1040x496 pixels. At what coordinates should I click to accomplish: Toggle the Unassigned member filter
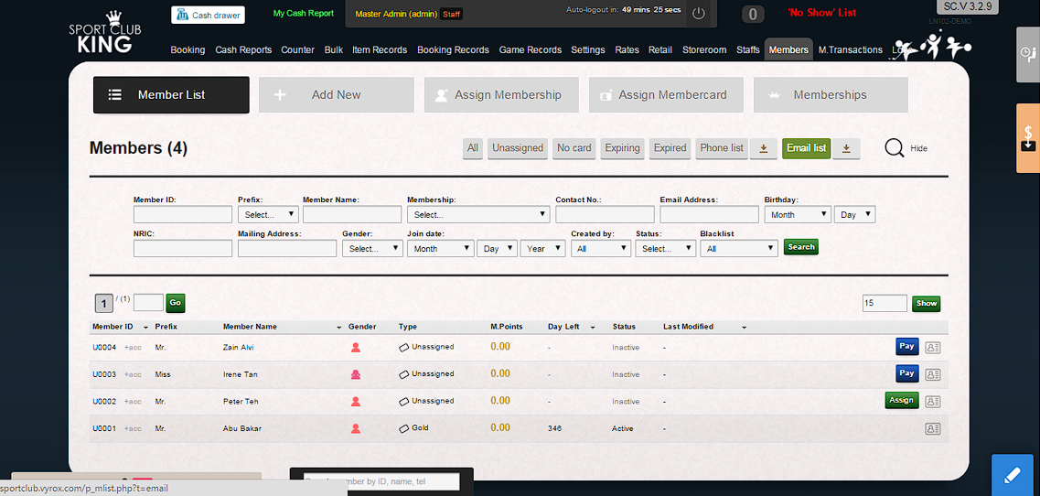click(x=518, y=148)
